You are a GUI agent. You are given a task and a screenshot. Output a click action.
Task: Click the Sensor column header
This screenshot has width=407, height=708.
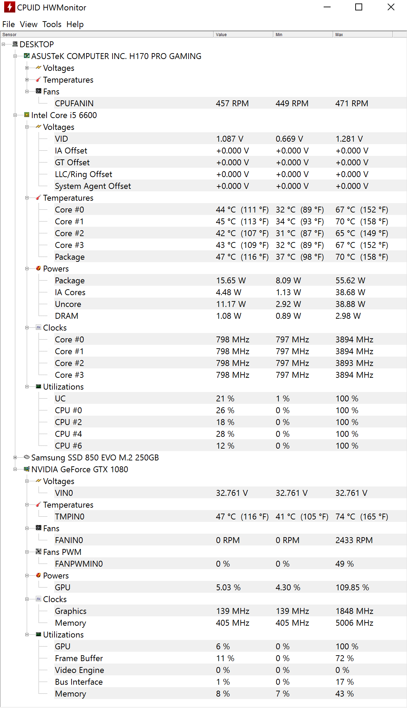click(107, 34)
